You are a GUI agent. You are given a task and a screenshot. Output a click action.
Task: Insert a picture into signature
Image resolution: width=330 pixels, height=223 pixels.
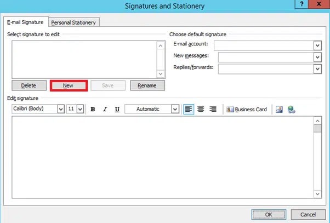pyautogui.click(x=280, y=110)
